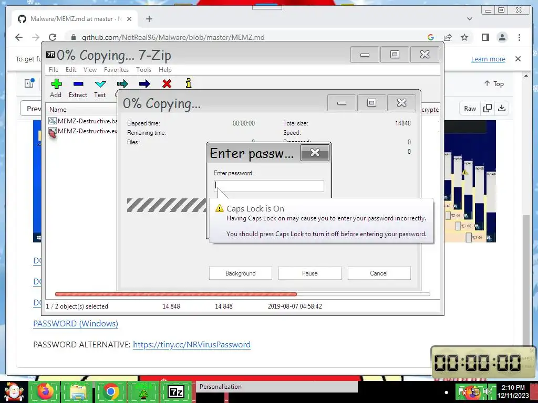Click the volume speaker tray icon

pos(487,391)
